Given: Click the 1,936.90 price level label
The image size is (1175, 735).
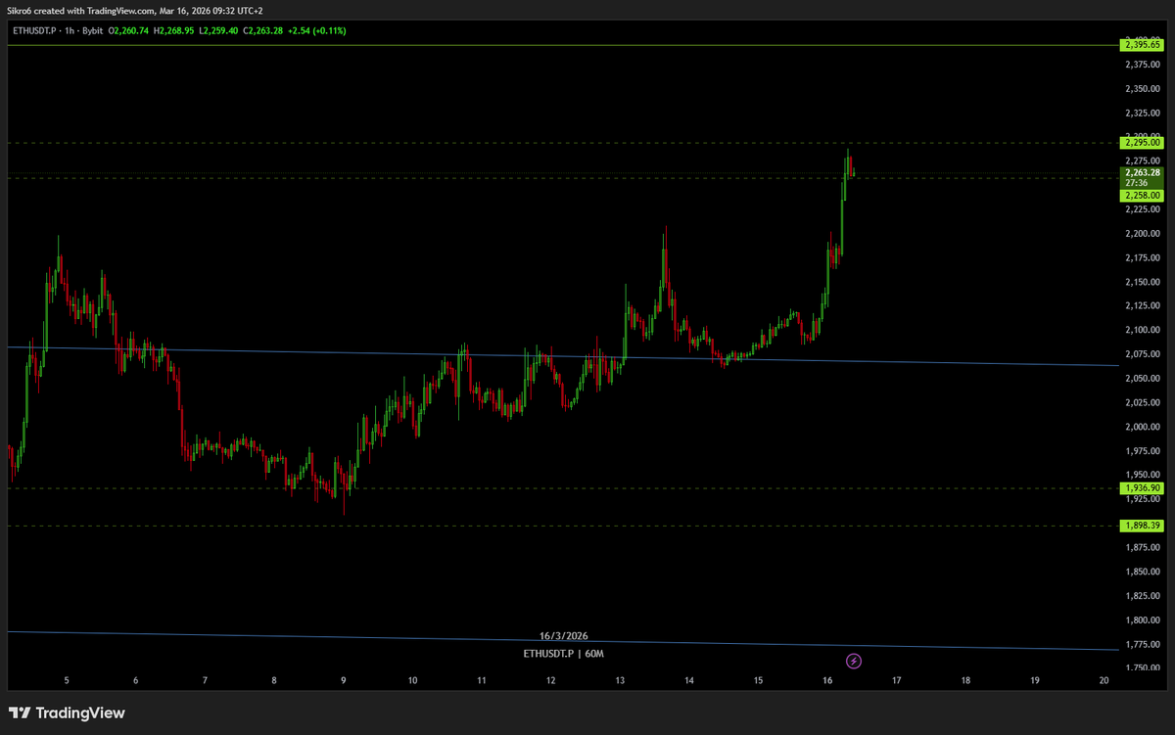Looking at the screenshot, I should tap(1142, 487).
